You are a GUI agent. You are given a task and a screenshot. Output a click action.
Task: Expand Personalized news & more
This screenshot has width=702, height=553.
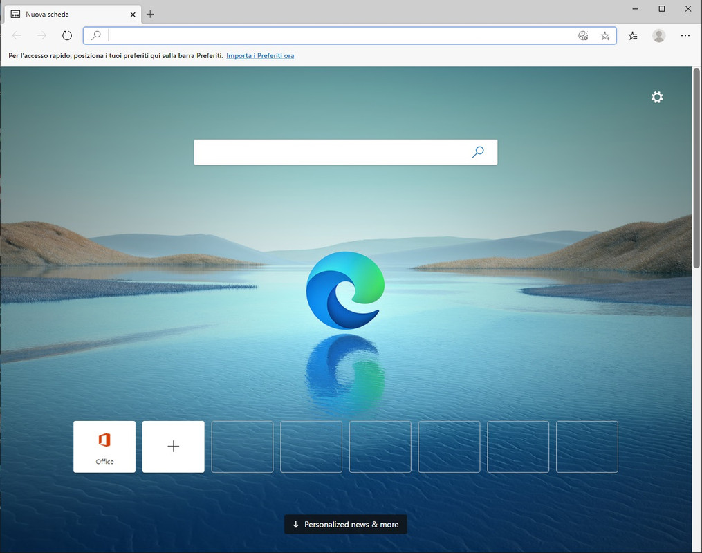(346, 525)
